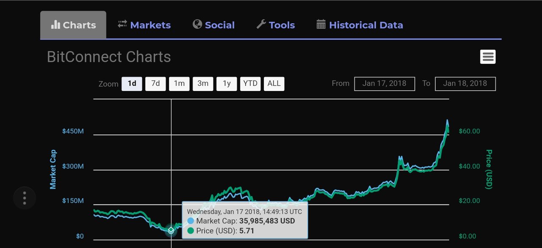Image resolution: width=542 pixels, height=248 pixels.
Task: Click the $0 market cap axis label
Action: tap(80, 236)
